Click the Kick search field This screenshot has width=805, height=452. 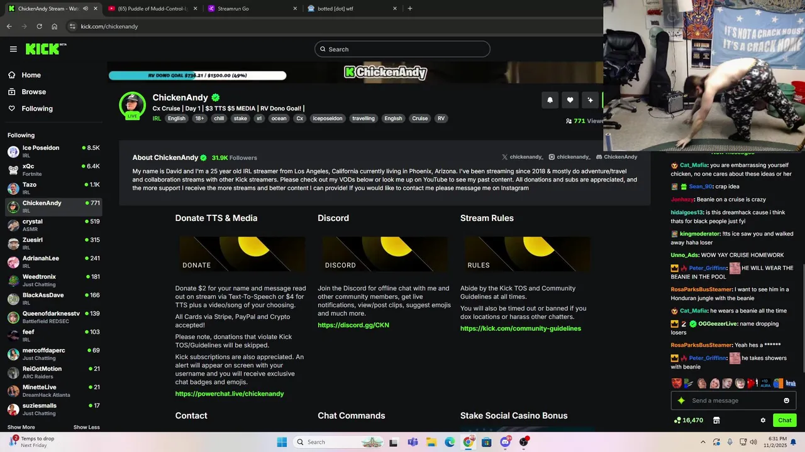402,49
